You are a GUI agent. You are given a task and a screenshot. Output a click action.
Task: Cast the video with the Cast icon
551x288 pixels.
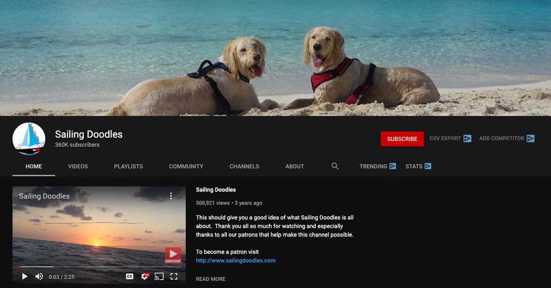click(x=159, y=277)
